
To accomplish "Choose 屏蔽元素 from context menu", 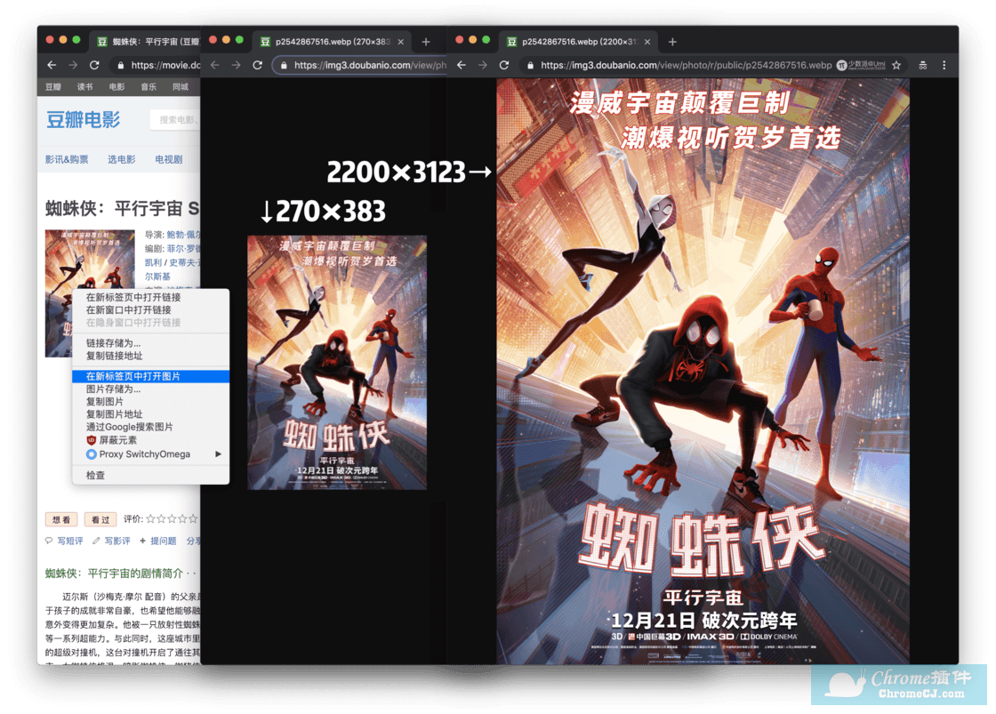I will [x=150, y=440].
